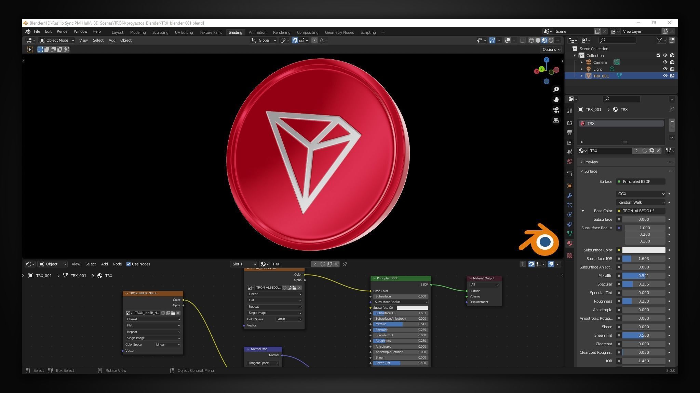The image size is (700, 393).
Task: Toggle X-ray display in viewport header
Action: pos(523,40)
